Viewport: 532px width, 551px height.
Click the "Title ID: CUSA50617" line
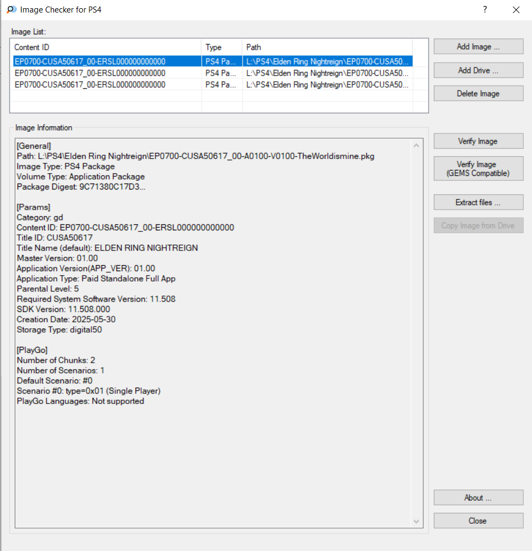(55, 237)
